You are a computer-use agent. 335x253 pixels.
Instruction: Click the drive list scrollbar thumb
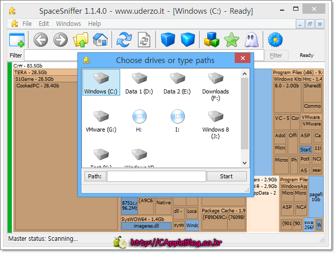tap(244, 114)
